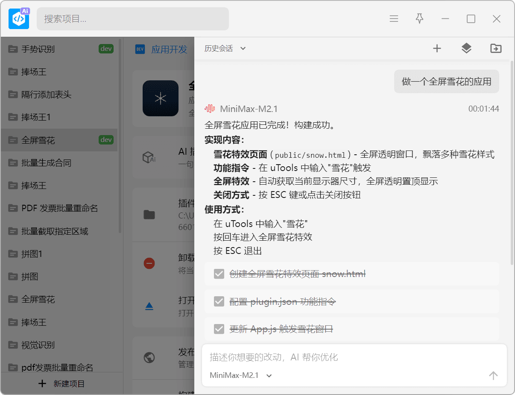The height and width of the screenshot is (395, 515).
Task: Open the MiniMax-M2.1 model selector dropdown
Action: click(241, 375)
